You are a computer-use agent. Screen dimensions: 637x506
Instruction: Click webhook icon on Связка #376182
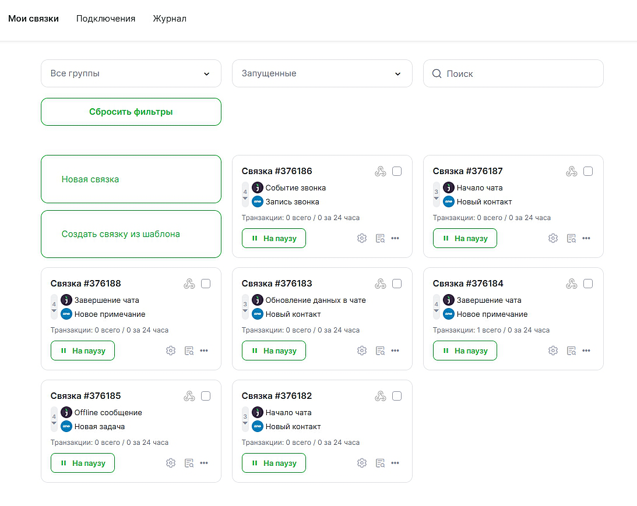380,396
